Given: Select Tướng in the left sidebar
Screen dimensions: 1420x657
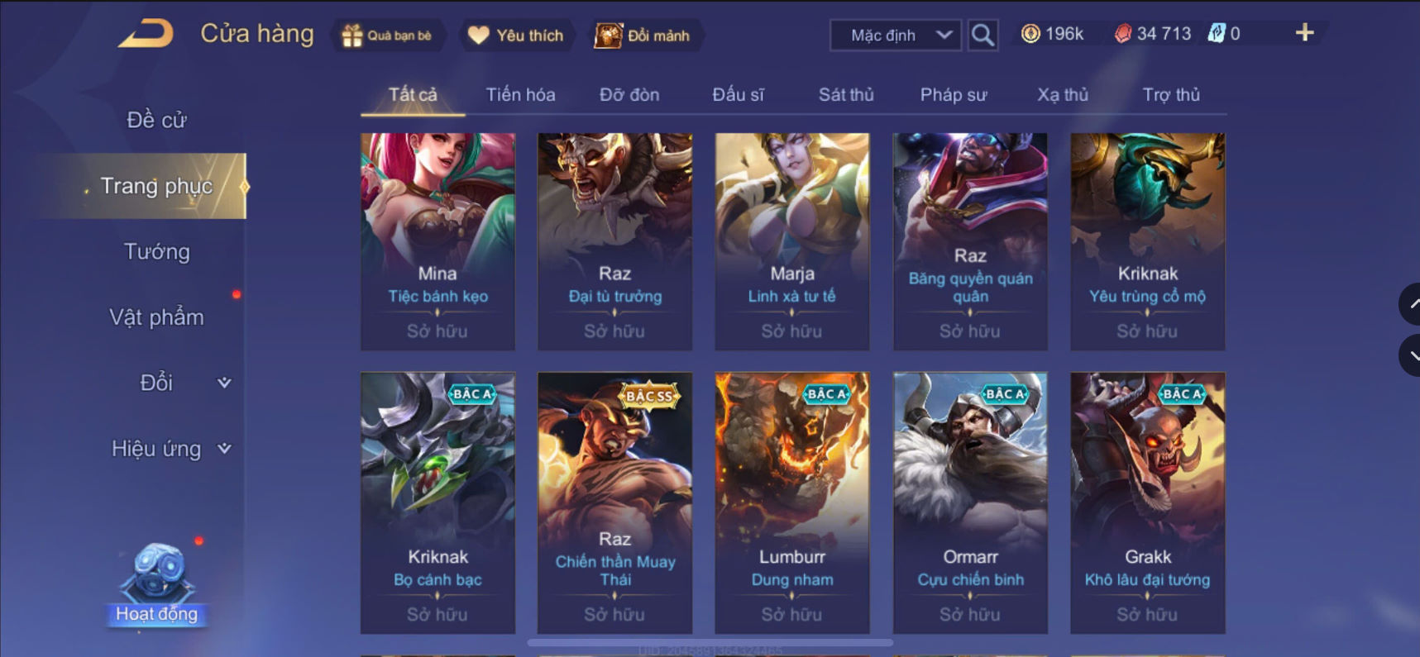Looking at the screenshot, I should point(156,251).
